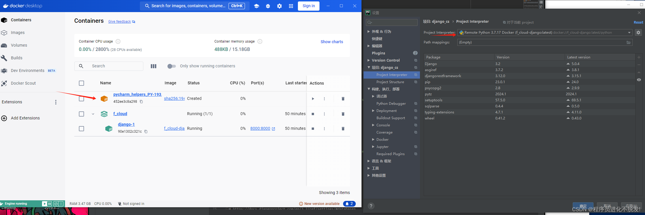Select the pycharm_helpers container checkbox

click(81, 99)
